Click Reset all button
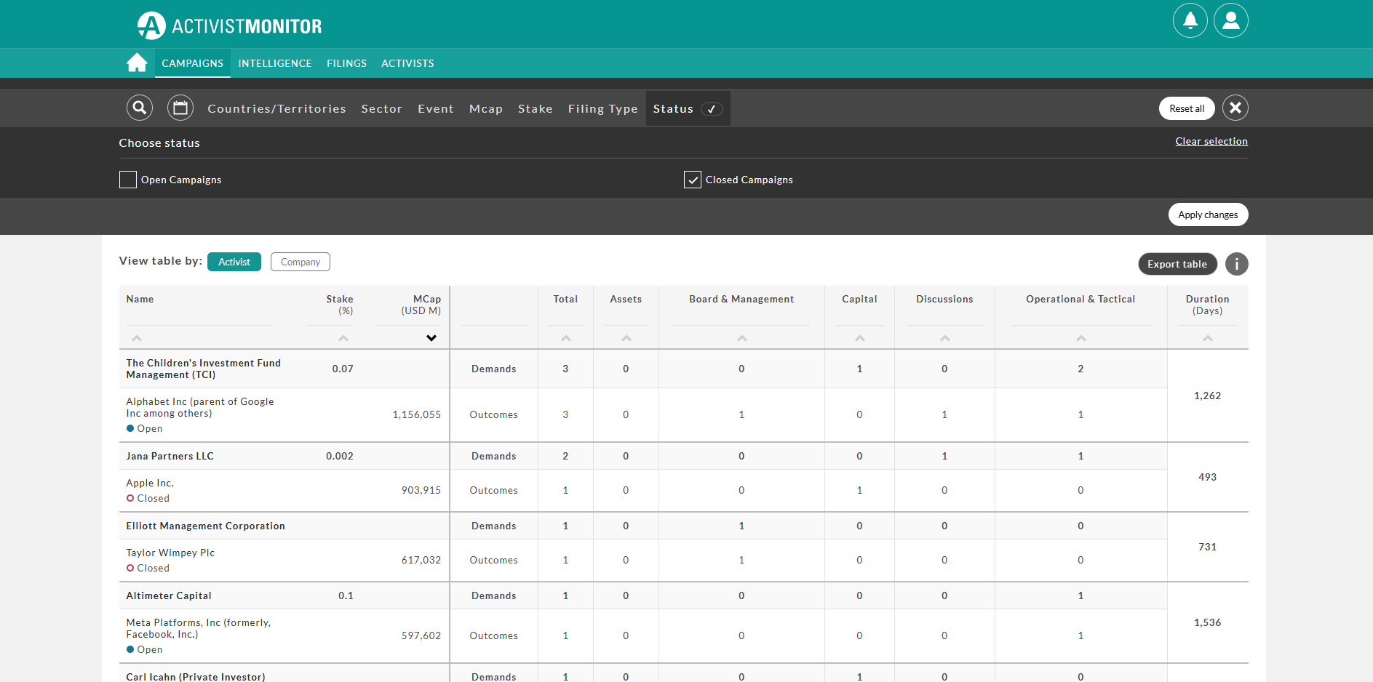This screenshot has width=1373, height=682. [1187, 108]
